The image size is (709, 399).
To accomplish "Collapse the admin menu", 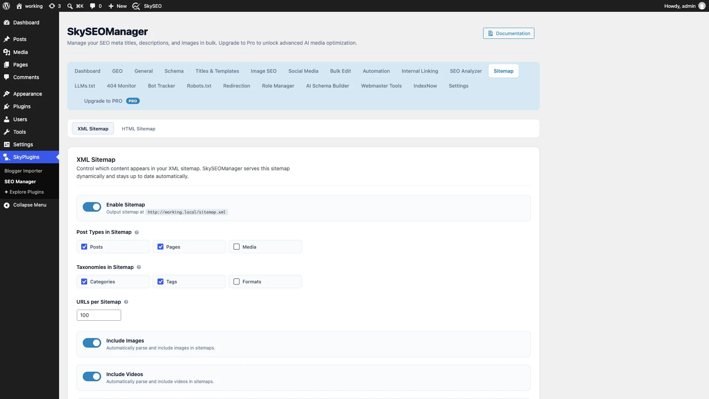I will pos(30,205).
